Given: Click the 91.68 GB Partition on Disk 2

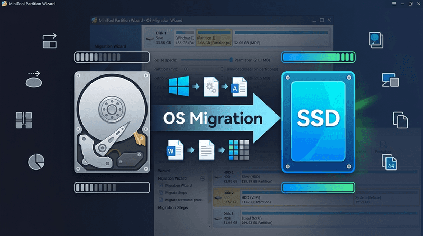Looking at the screenshot, I should click(297, 197).
